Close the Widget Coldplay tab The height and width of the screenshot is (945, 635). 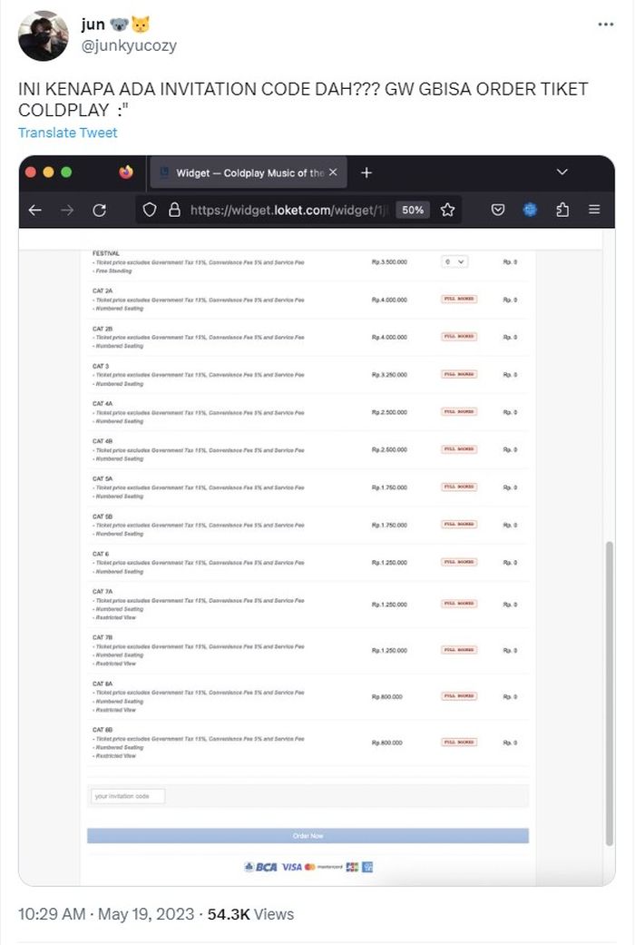tap(333, 172)
